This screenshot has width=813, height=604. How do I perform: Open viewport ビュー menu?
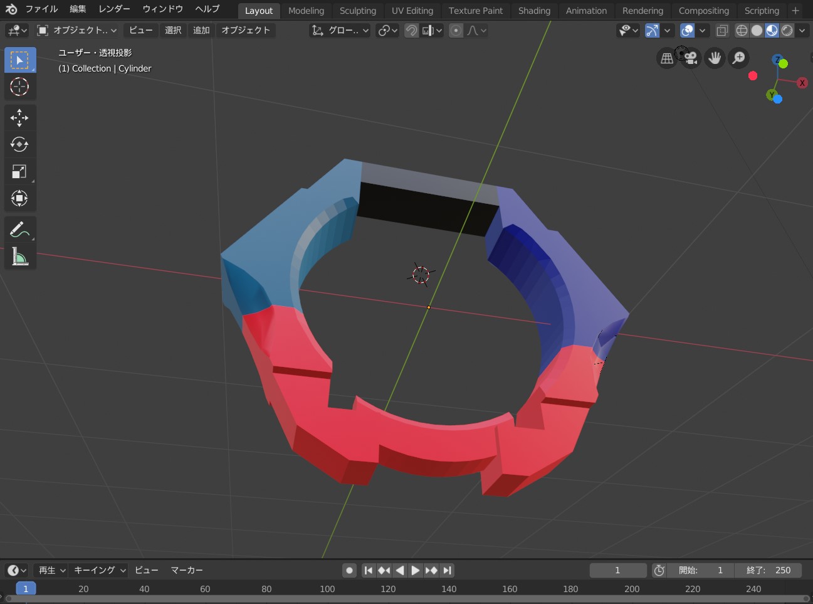coord(140,31)
